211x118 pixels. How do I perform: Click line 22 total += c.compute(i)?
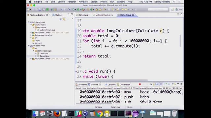[x=116, y=46]
